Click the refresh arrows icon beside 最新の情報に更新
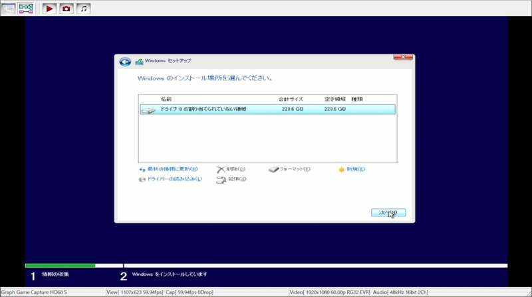Viewport: 532px width, 297px height. point(142,170)
